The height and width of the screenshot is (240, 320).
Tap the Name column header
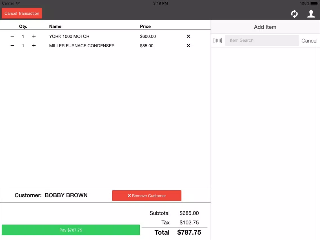tap(55, 26)
